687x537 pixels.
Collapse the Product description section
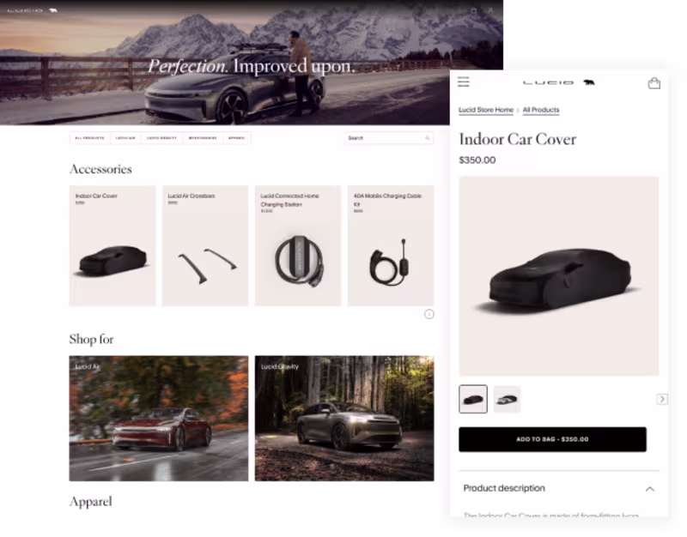pyautogui.click(x=650, y=489)
